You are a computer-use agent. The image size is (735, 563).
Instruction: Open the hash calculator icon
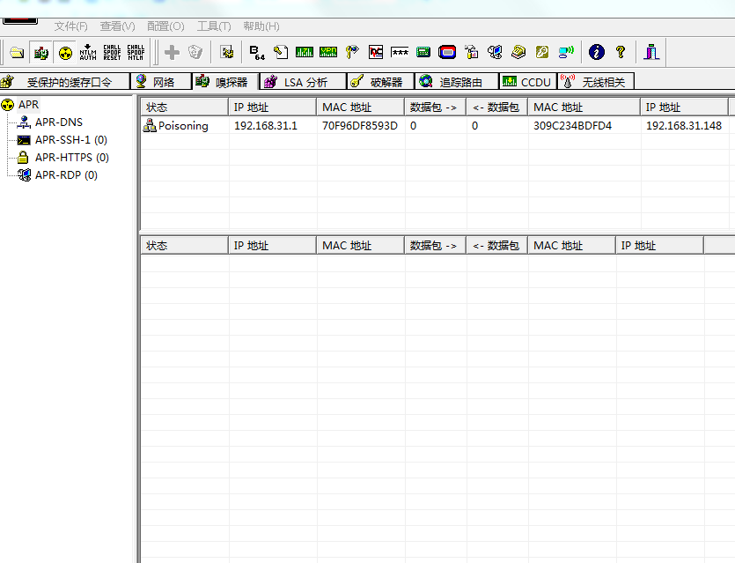tap(423, 52)
